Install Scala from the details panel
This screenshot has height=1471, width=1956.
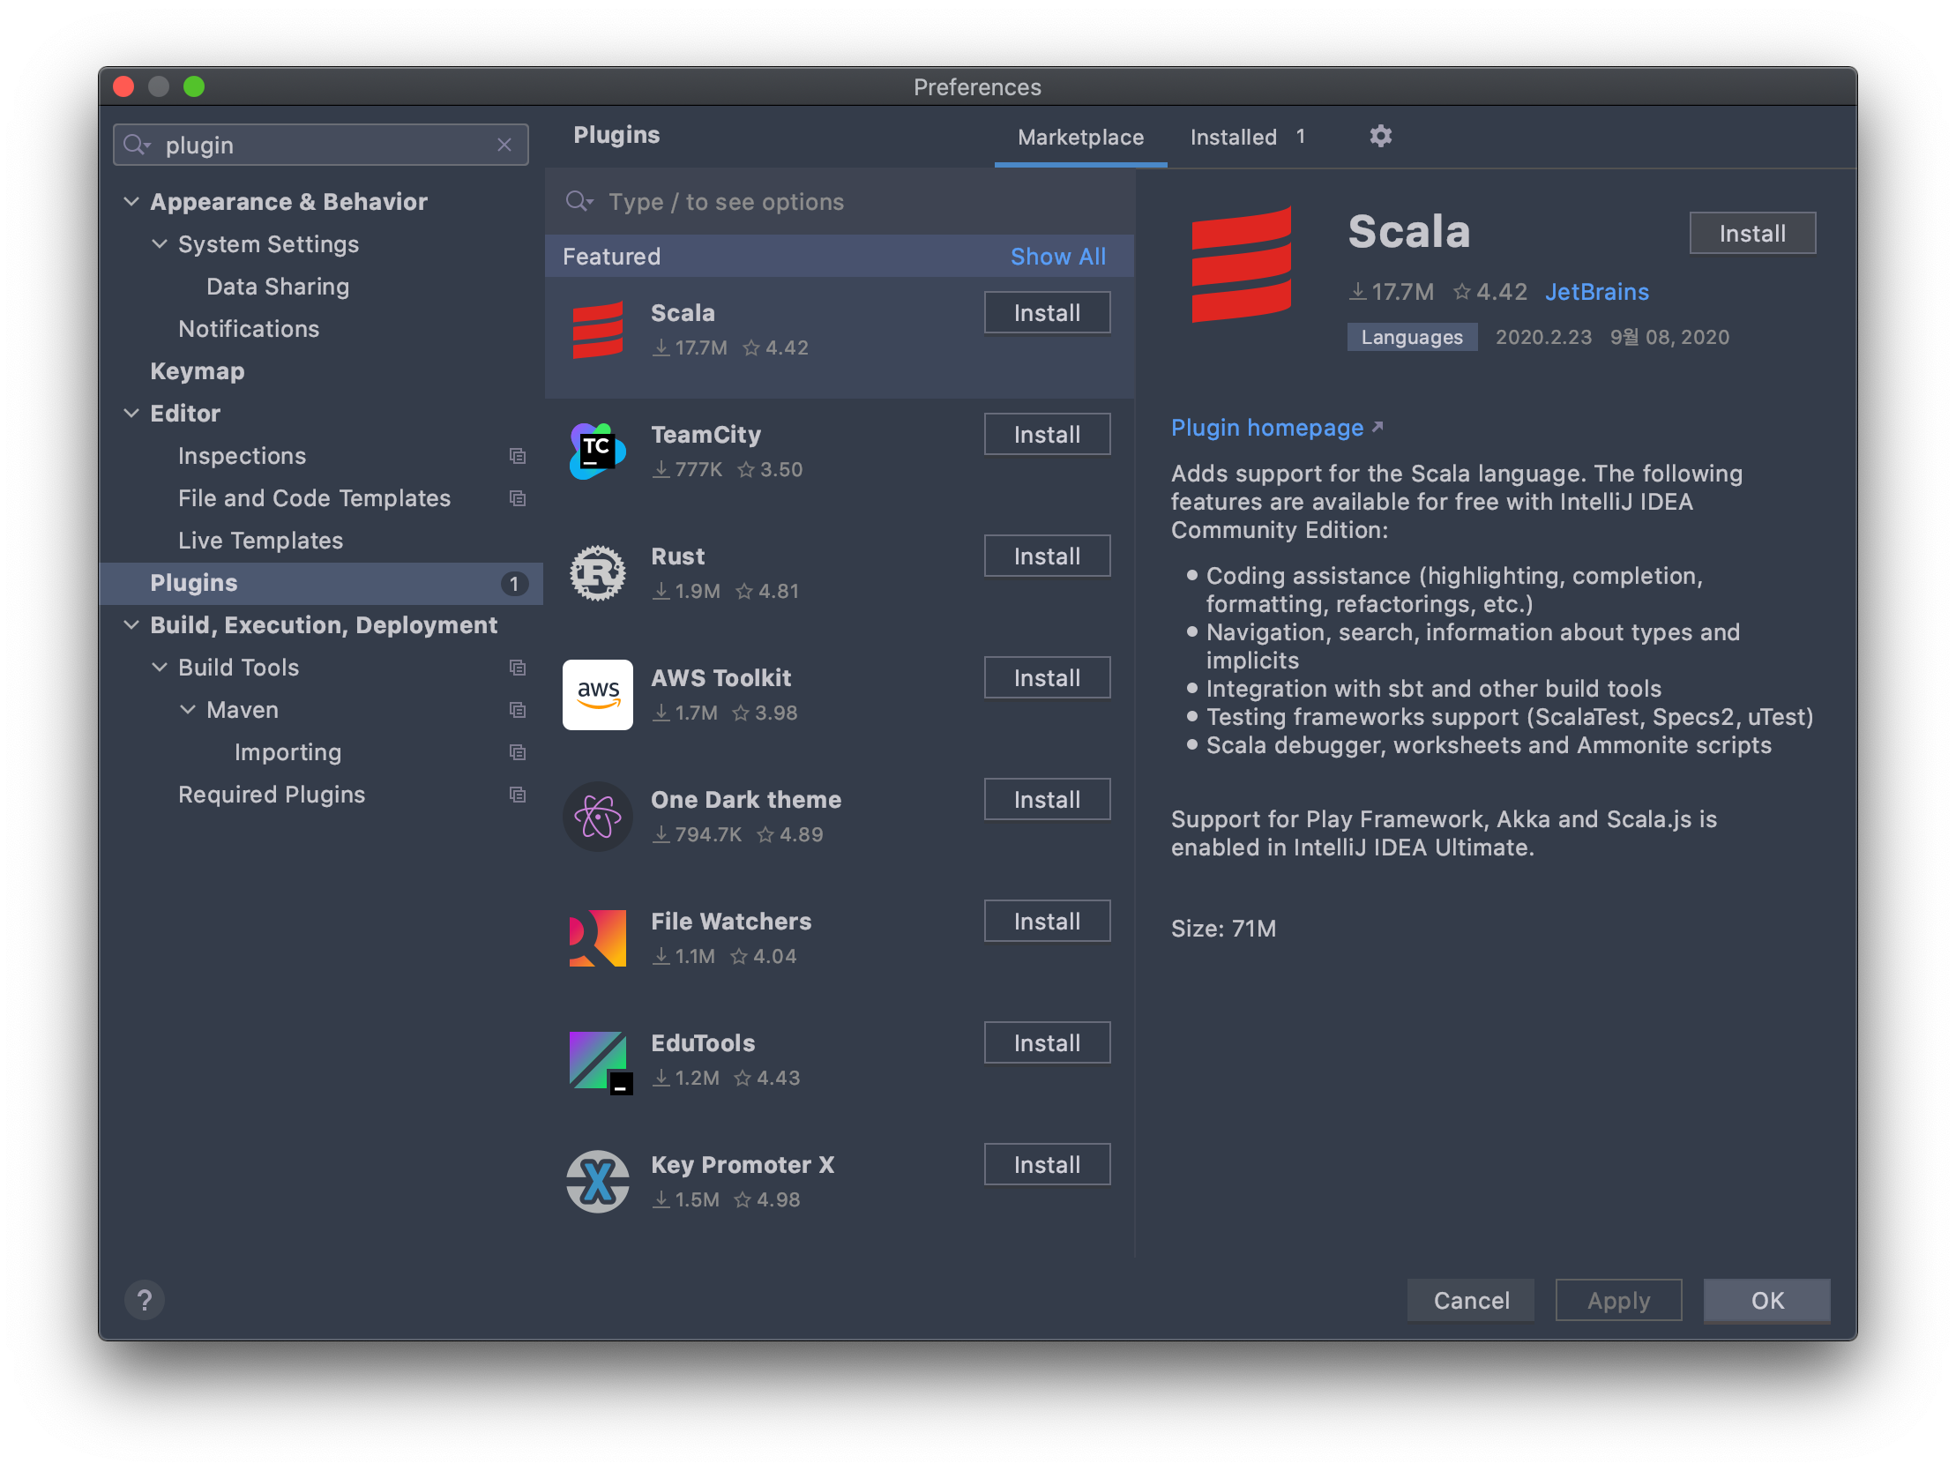point(1752,234)
